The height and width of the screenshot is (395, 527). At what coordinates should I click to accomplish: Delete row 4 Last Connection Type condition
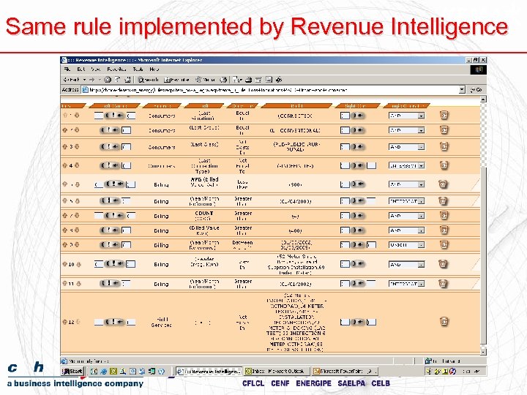[444, 165]
